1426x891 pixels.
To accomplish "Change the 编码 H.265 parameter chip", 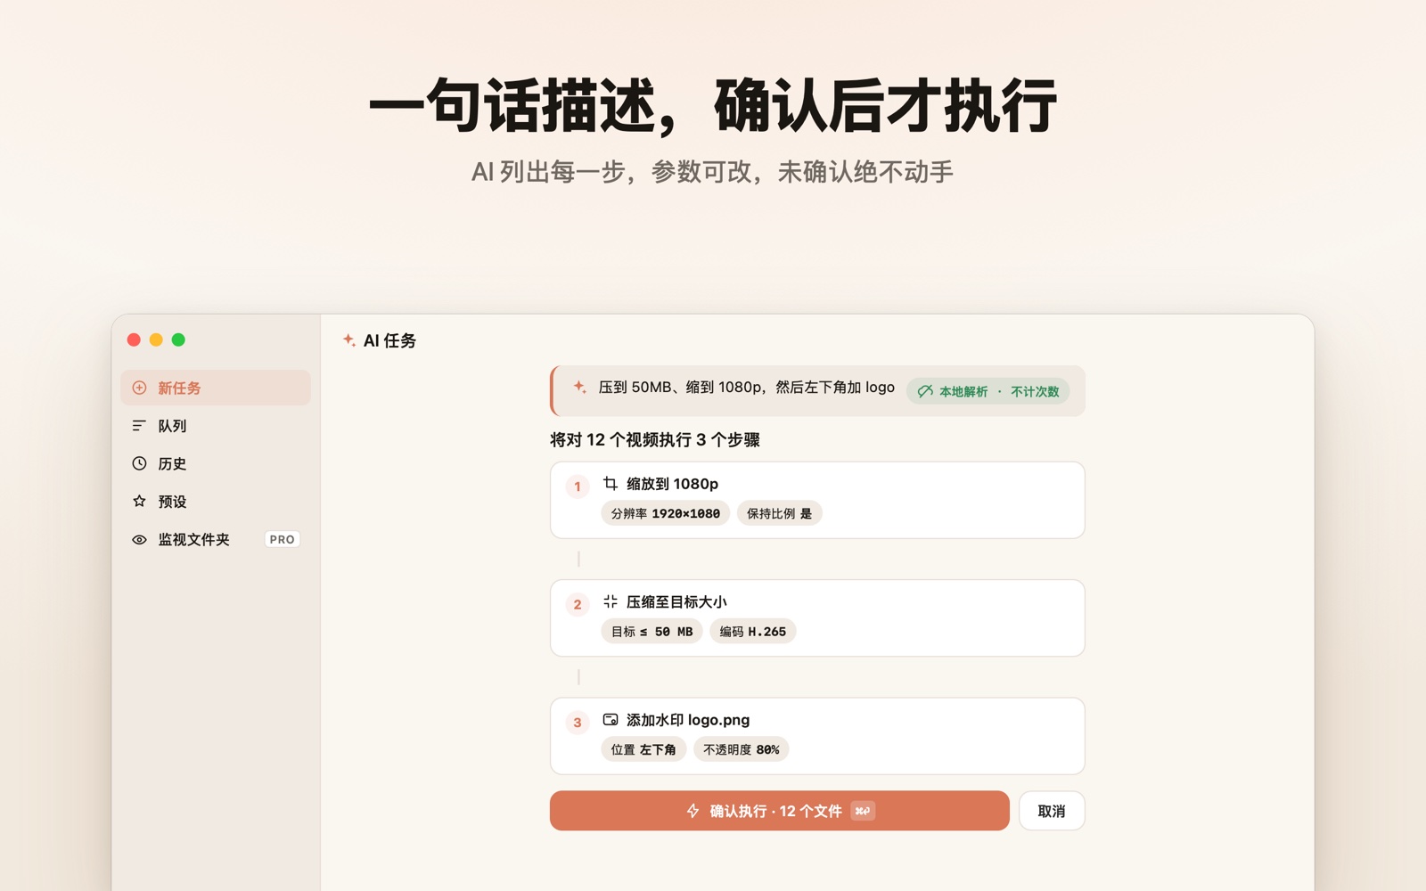I will click(753, 632).
